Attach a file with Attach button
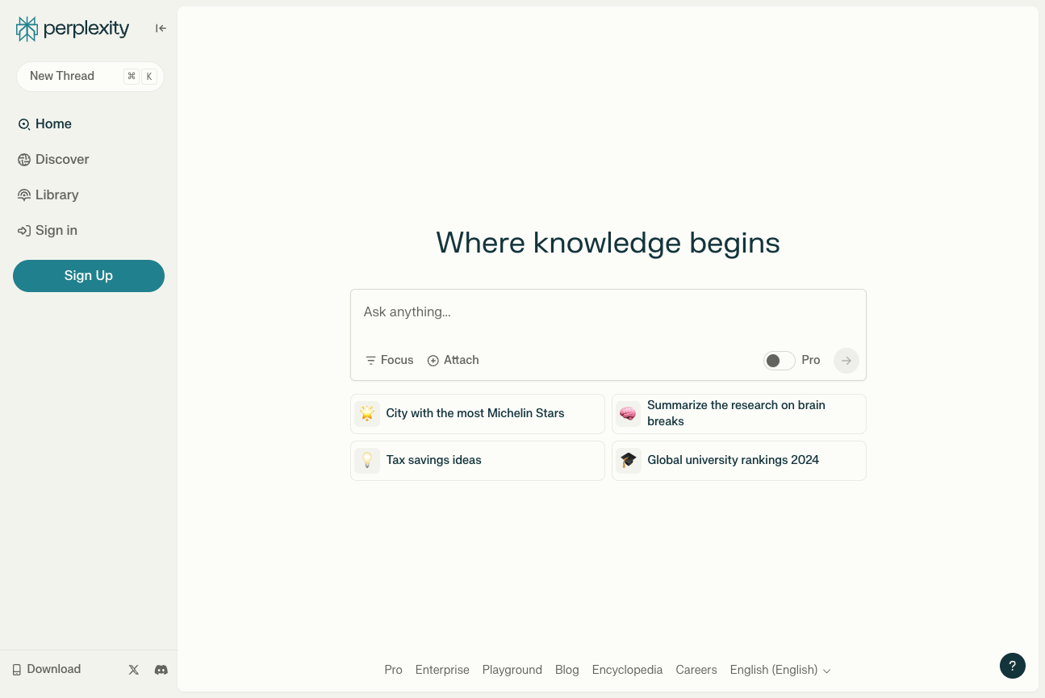The width and height of the screenshot is (1045, 698). coord(454,360)
